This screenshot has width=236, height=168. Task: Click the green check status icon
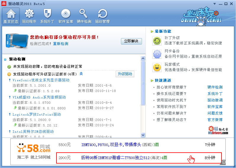coord(9,67)
